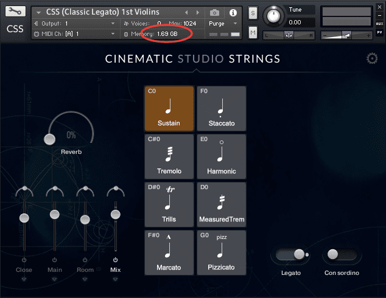Select the Pizzicato articulation

click(x=221, y=252)
